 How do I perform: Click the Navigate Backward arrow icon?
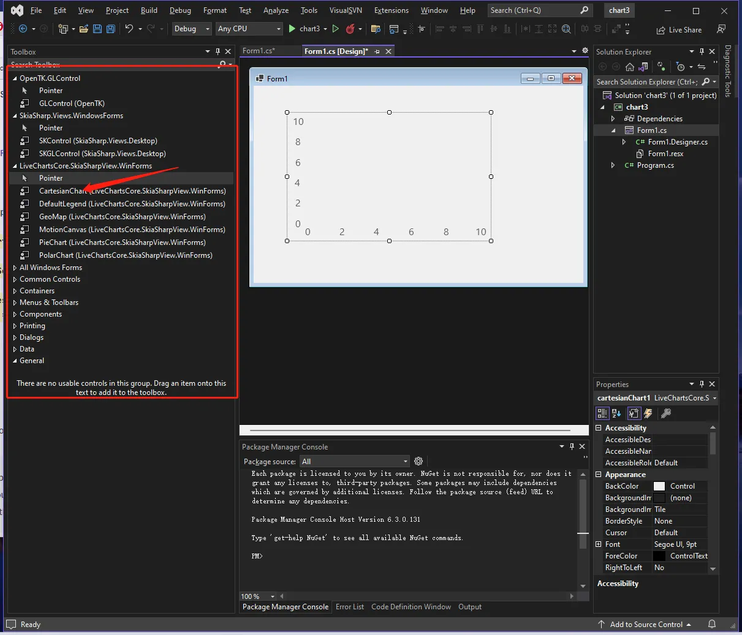pos(23,29)
